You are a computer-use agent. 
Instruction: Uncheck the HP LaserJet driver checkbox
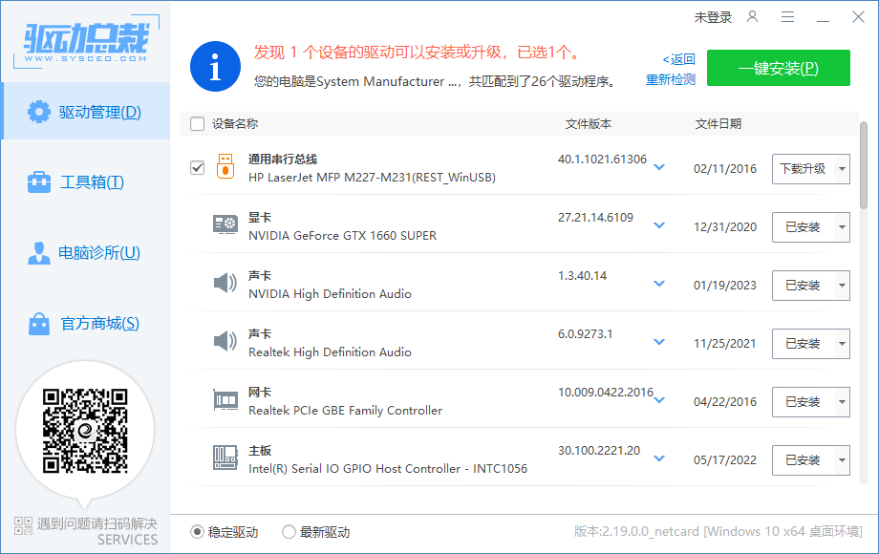pos(197,167)
